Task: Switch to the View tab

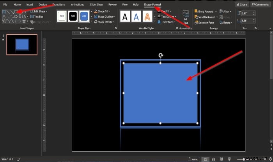Action: [125, 5]
